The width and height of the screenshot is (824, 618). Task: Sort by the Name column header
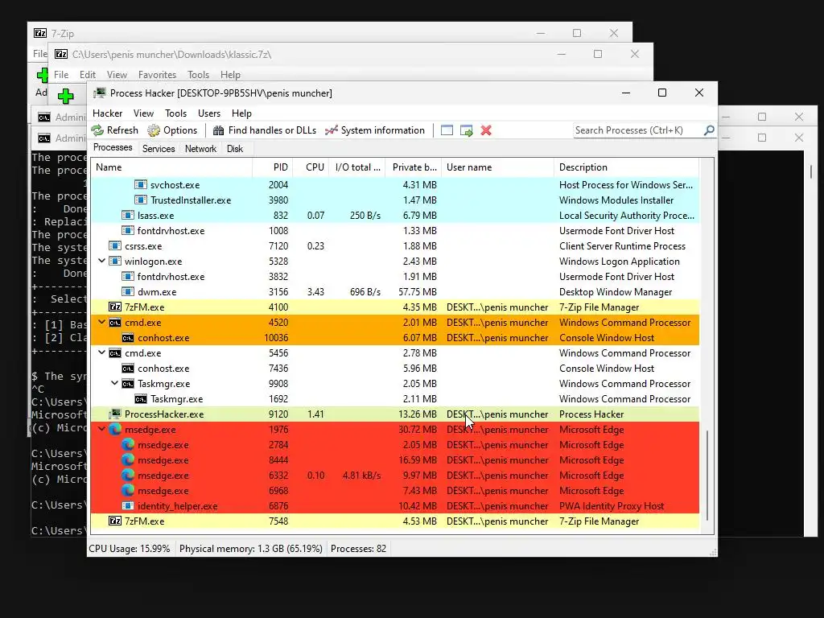coord(171,167)
